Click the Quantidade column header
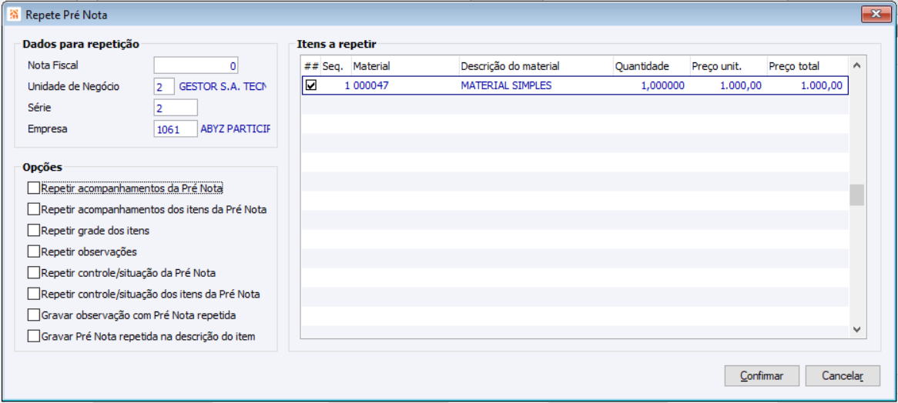 [651, 66]
